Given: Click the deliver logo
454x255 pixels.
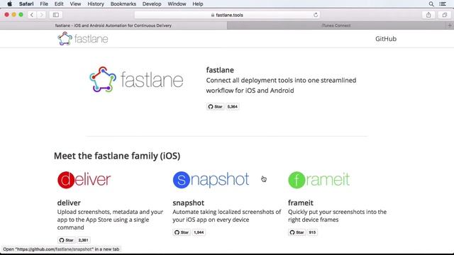Looking at the screenshot, I should (x=84, y=180).
